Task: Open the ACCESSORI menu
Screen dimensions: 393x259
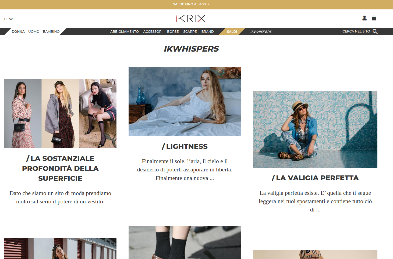Action: click(x=153, y=31)
